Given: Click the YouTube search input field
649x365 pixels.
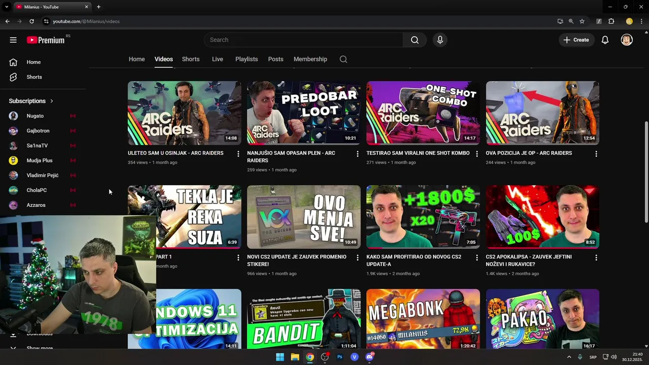Looking at the screenshot, I should click(304, 40).
